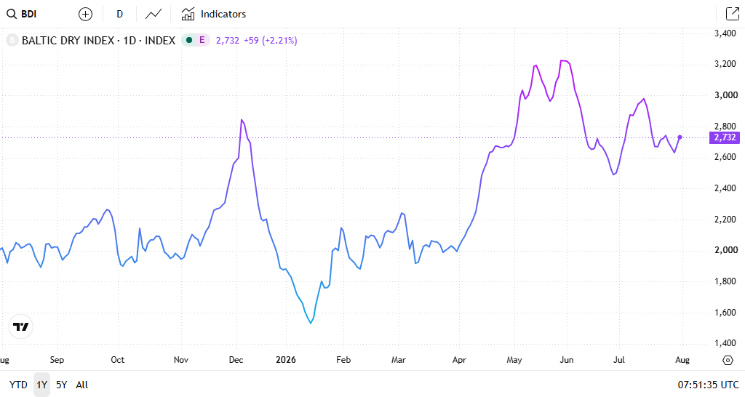The width and height of the screenshot is (745, 397).
Task: Click the +59 (+2.21%) change value
Action: click(x=271, y=41)
